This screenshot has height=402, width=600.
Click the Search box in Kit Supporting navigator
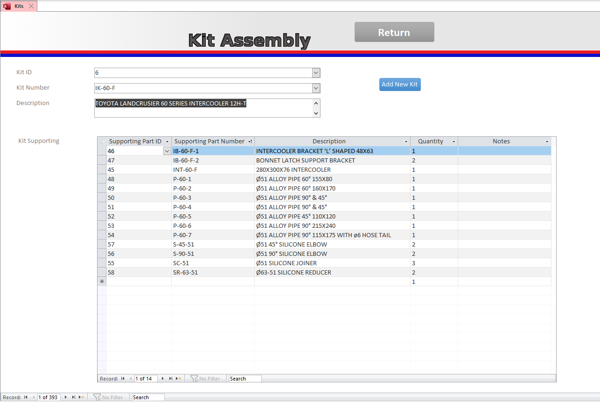(245, 379)
